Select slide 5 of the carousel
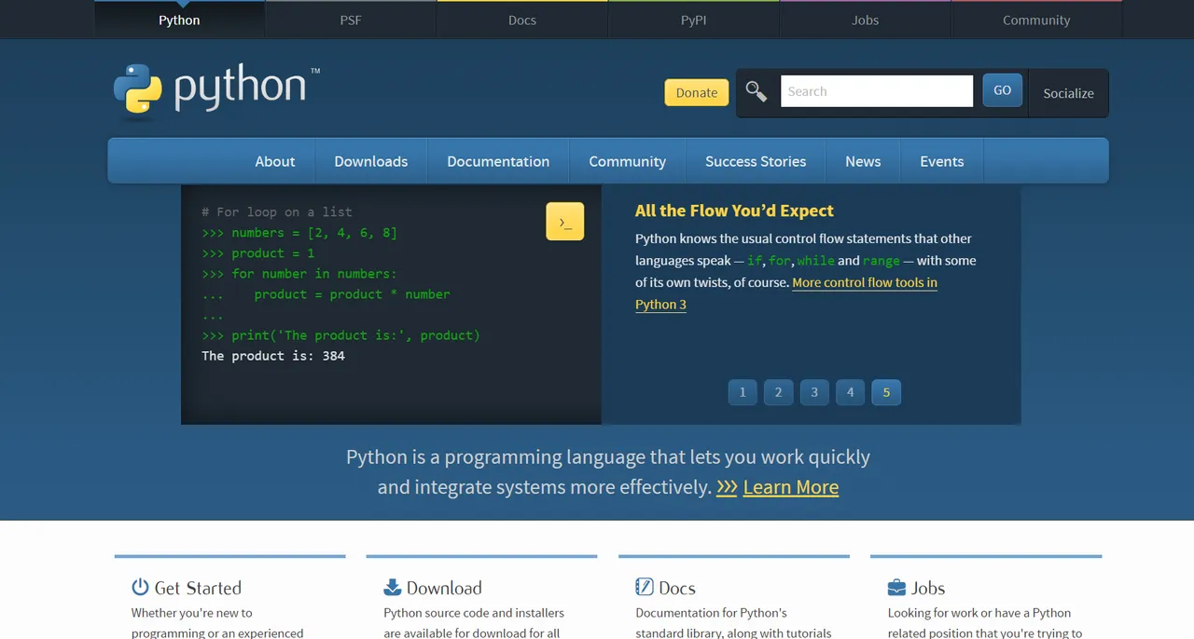 tap(886, 392)
